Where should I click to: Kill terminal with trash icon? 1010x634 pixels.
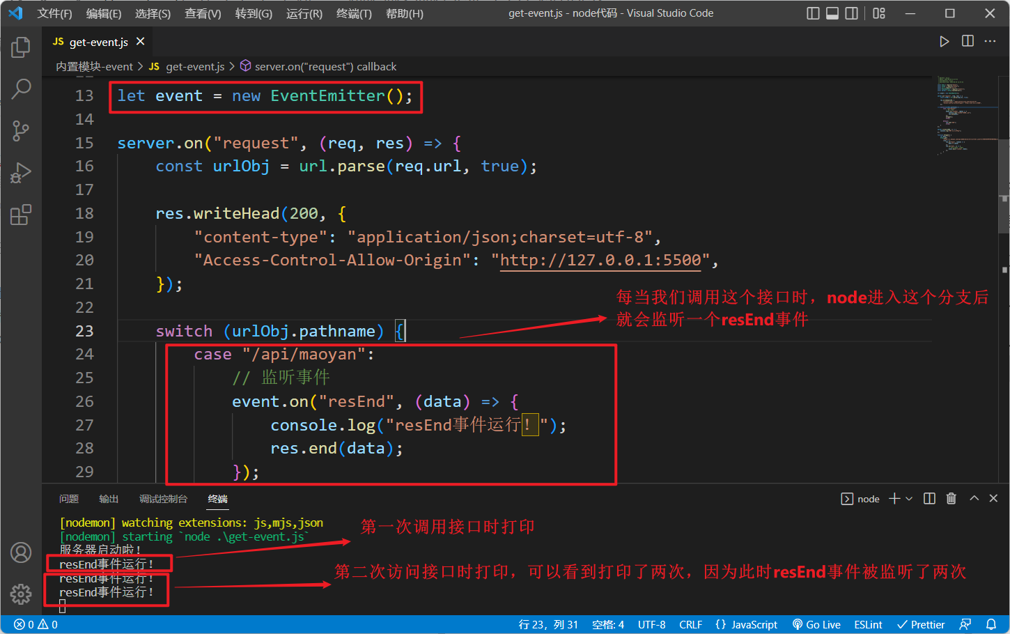[x=951, y=499]
